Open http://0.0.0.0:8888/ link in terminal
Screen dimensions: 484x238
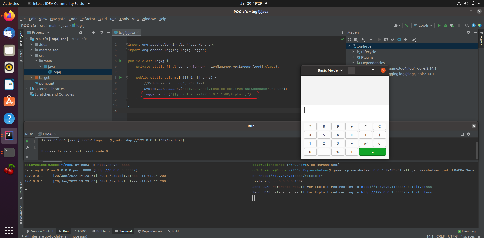115,170
